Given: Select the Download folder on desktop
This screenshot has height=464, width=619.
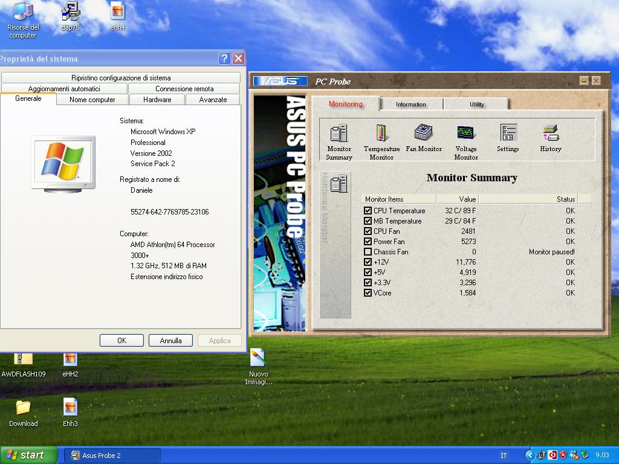Looking at the screenshot, I should coord(24,413).
